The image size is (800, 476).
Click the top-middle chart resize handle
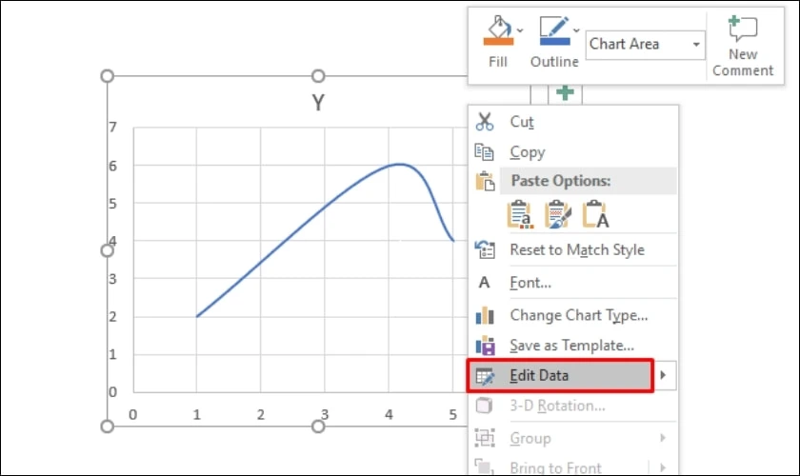pos(318,76)
